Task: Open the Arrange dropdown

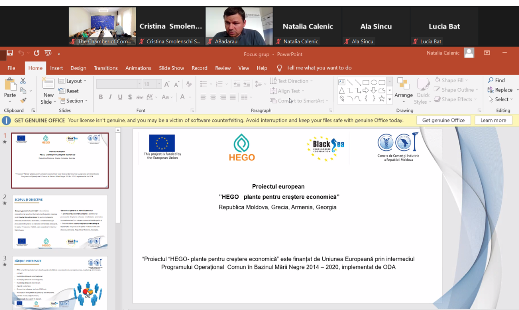Action: (404, 89)
